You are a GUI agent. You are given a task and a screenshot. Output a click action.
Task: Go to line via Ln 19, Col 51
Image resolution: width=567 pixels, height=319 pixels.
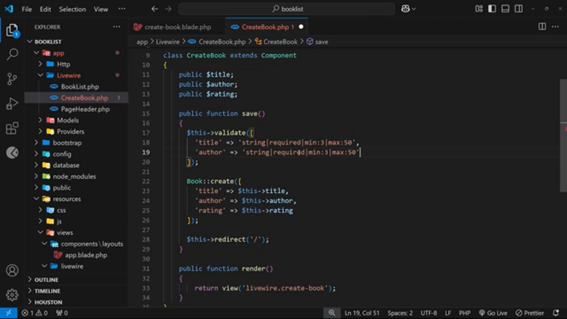[x=362, y=313]
